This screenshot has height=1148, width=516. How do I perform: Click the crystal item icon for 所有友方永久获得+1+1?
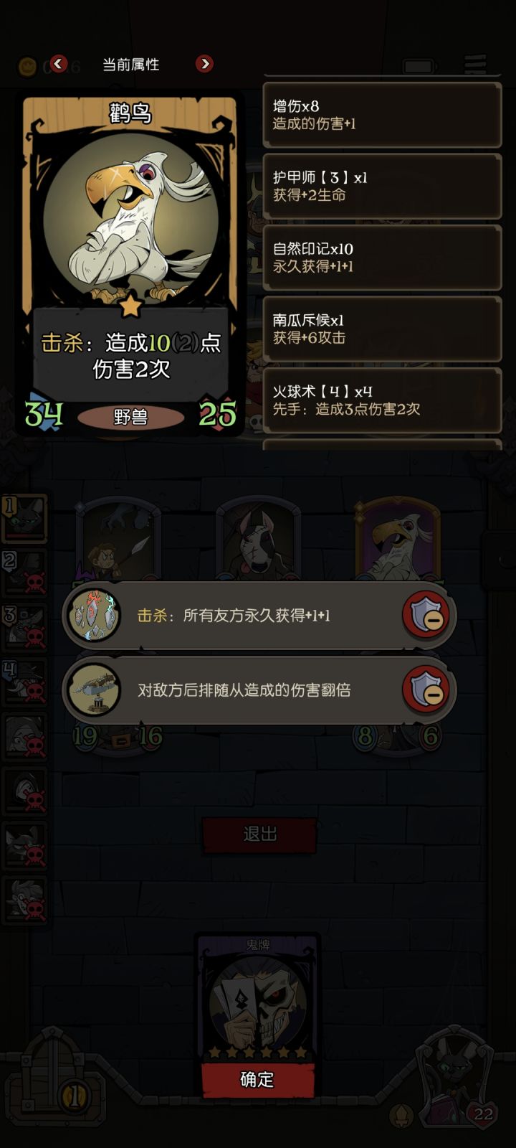[x=94, y=615]
